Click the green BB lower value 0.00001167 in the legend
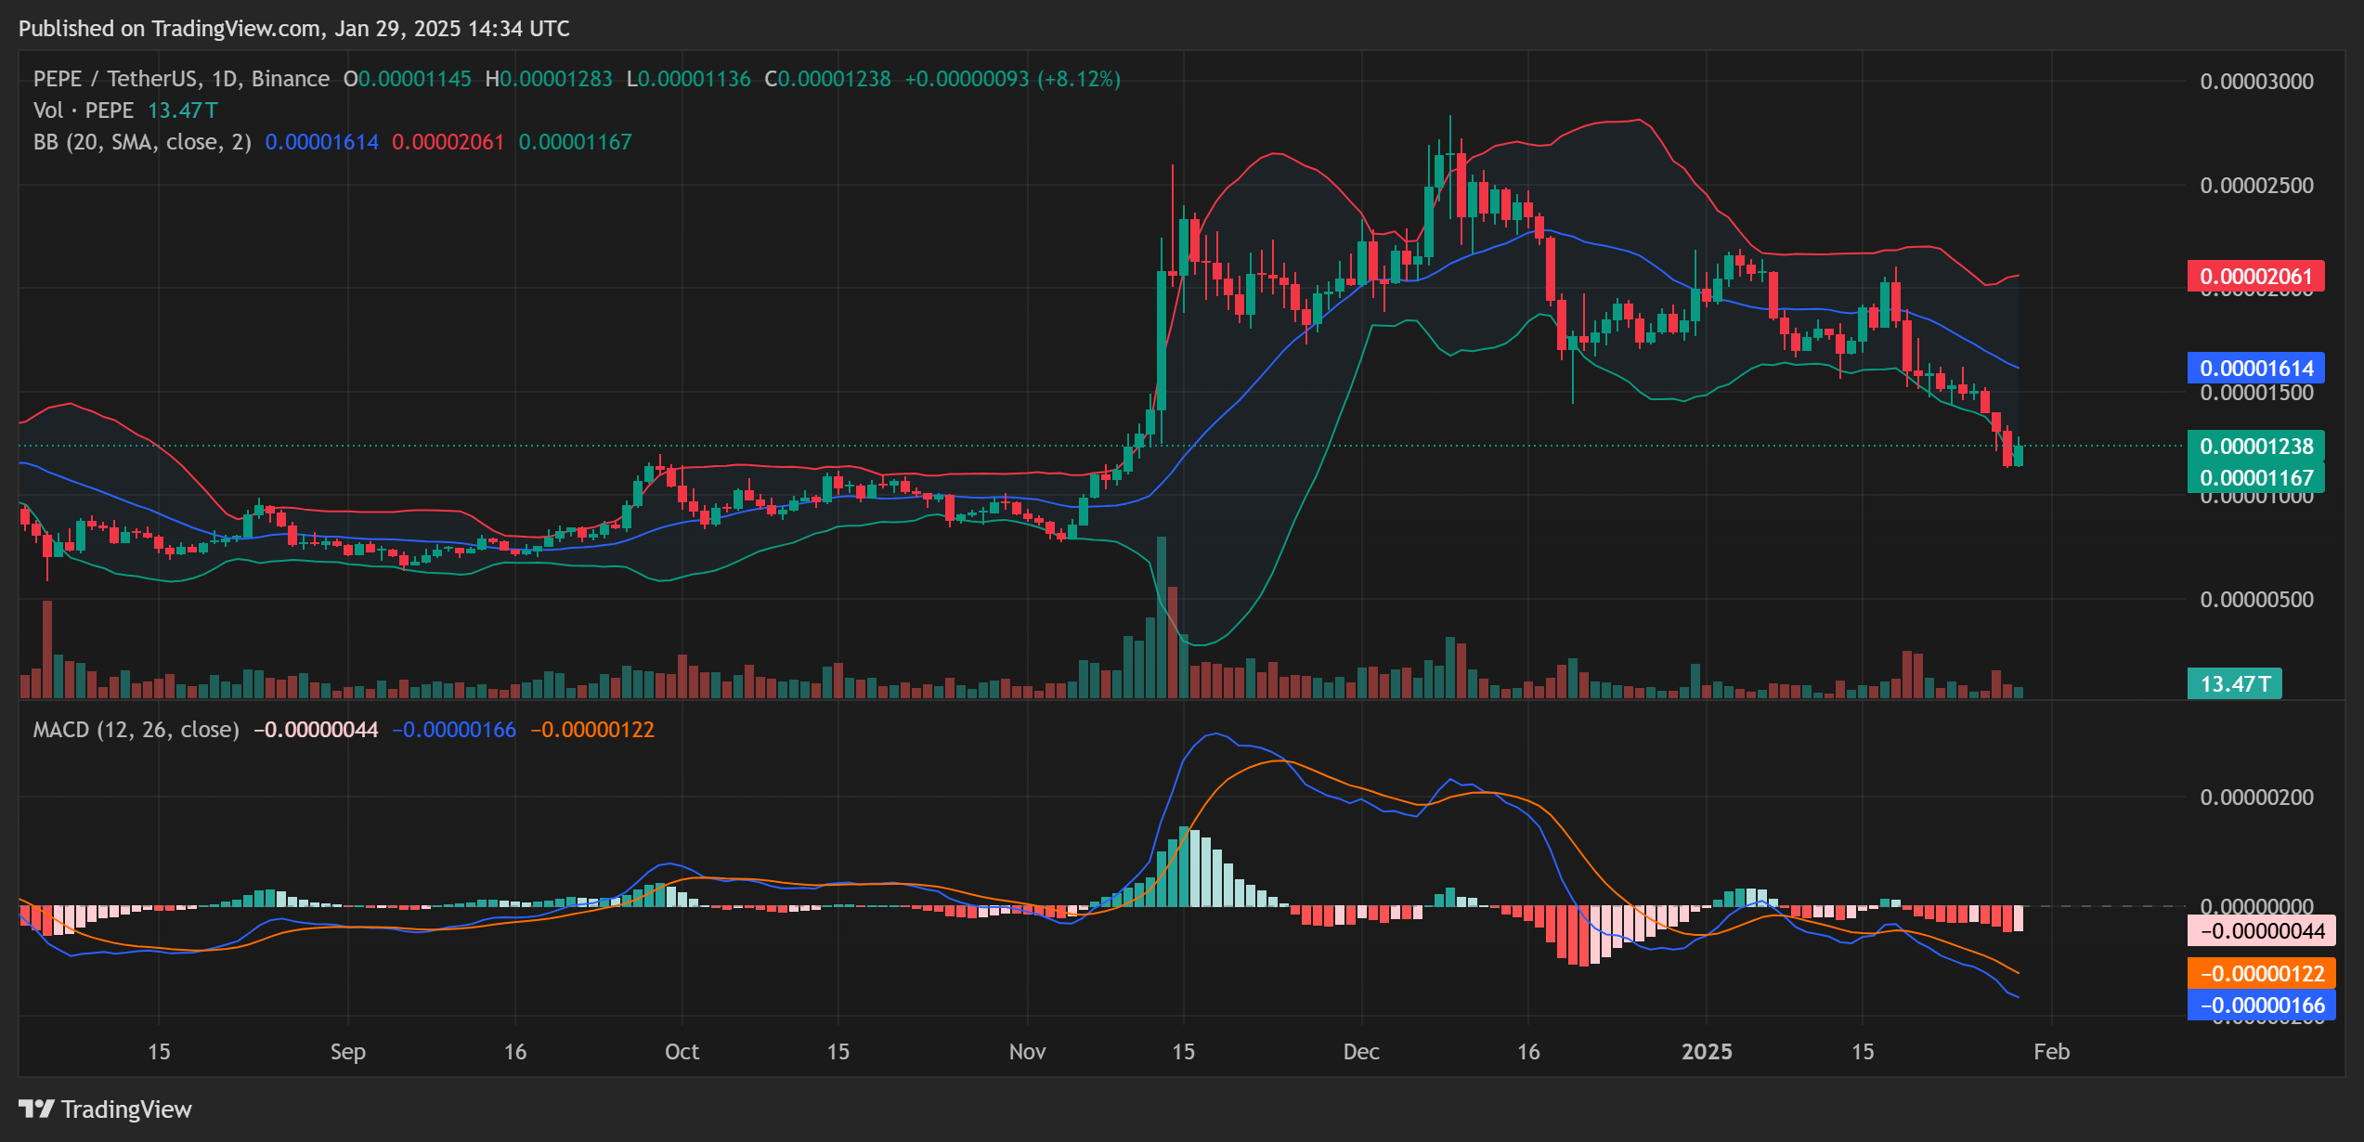Image resolution: width=2364 pixels, height=1142 pixels. [576, 142]
